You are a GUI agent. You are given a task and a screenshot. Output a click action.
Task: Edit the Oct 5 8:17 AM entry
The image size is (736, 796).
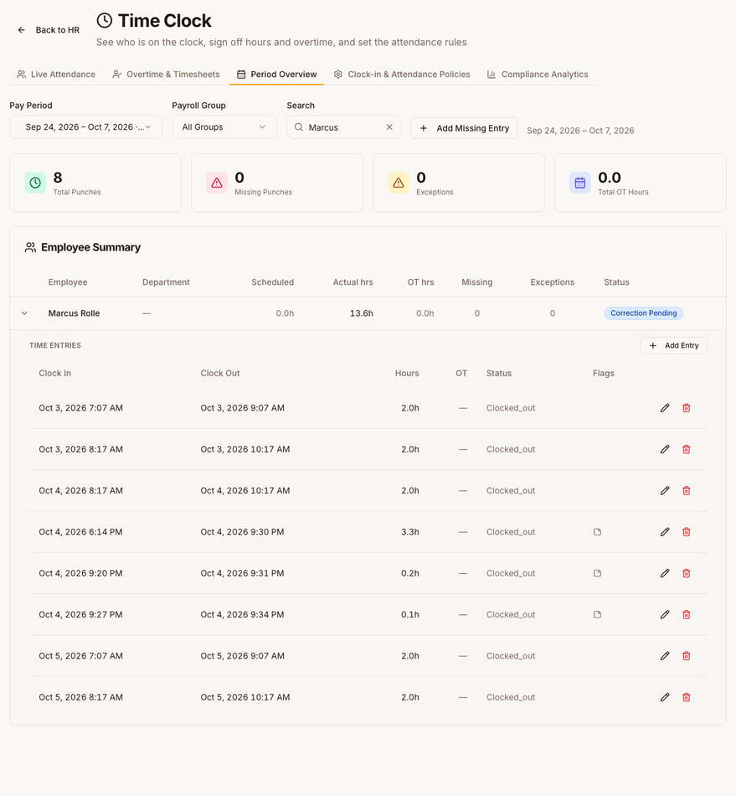point(665,697)
